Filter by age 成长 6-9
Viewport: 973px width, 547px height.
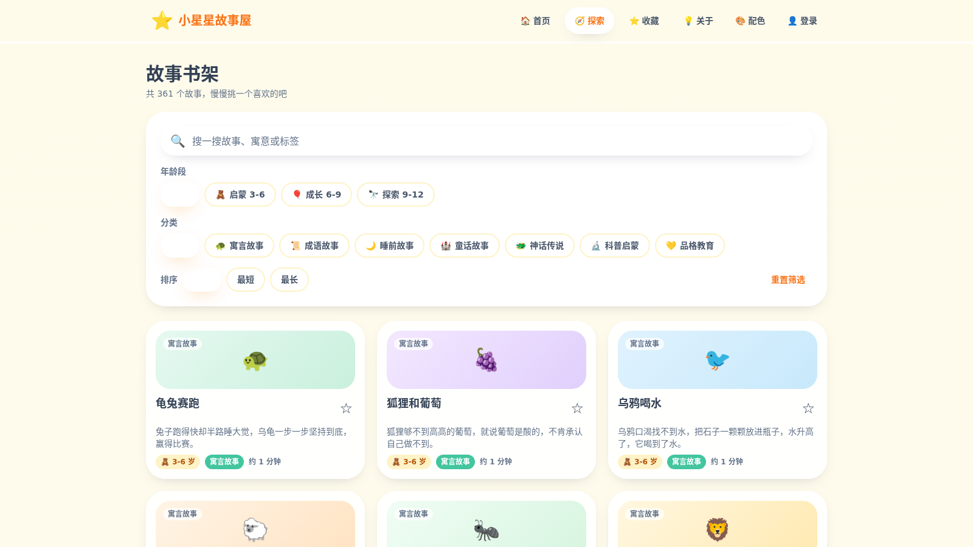[316, 194]
